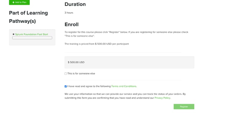The height and width of the screenshot is (113, 229).
Task: Click the '3 hours' duration text
Action: 69,13
